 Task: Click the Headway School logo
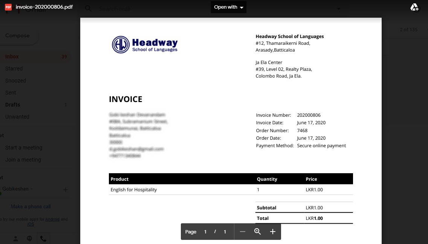pos(145,45)
